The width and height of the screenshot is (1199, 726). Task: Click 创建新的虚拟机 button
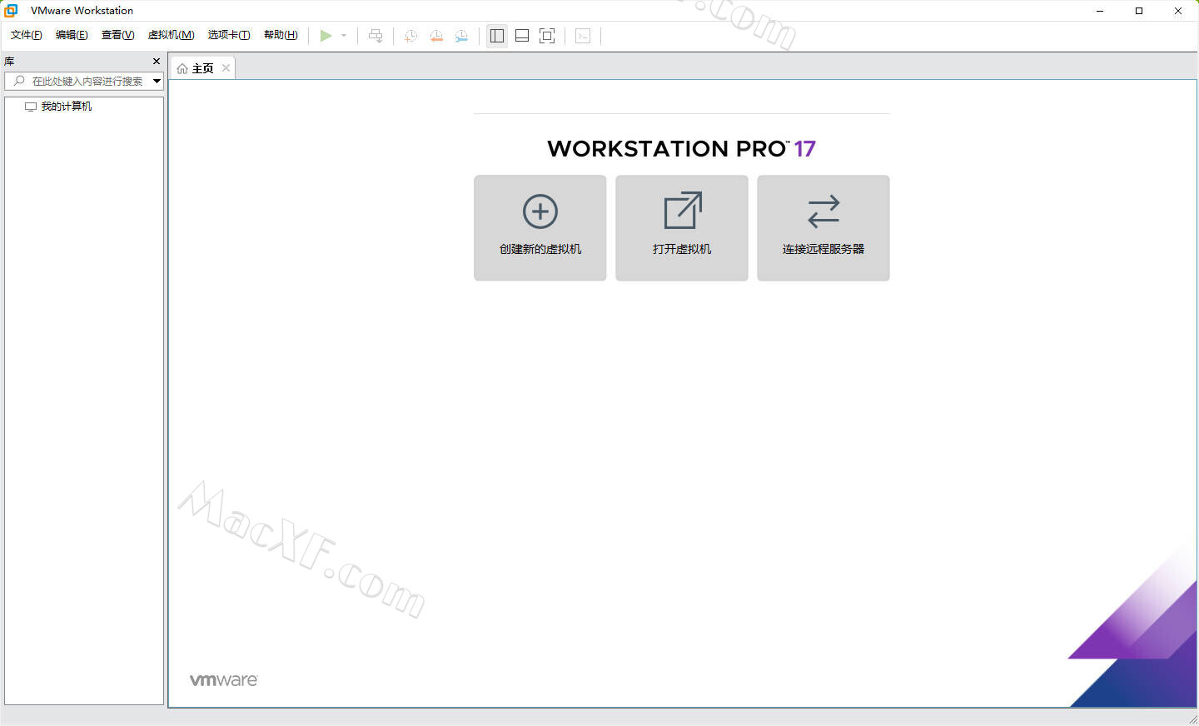pos(540,228)
